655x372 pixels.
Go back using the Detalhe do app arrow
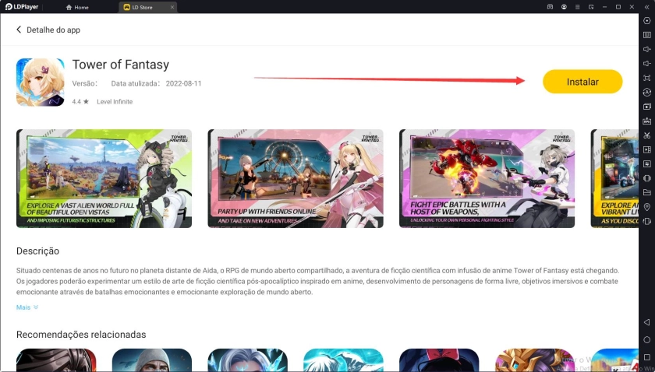pyautogui.click(x=19, y=30)
